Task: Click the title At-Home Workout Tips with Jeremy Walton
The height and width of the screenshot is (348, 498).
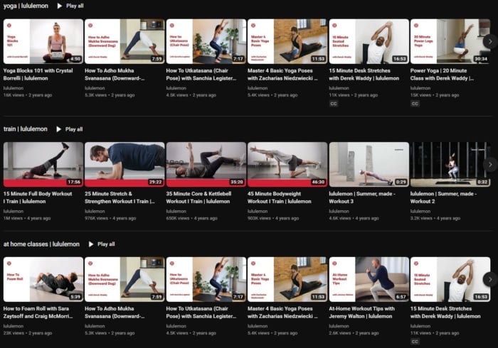Action: pos(361,312)
